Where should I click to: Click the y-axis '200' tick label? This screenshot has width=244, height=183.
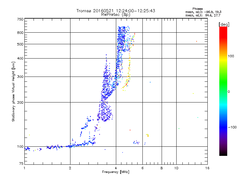[x=20, y=102]
